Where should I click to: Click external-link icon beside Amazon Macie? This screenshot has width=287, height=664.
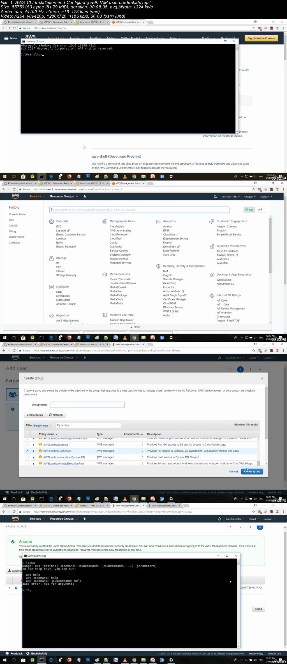tap(183, 291)
